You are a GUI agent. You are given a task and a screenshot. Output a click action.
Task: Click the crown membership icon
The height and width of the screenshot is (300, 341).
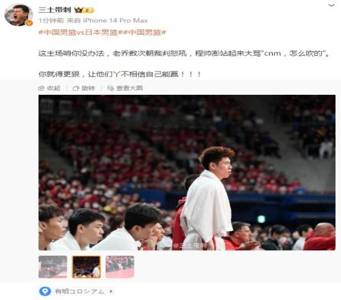[78, 10]
